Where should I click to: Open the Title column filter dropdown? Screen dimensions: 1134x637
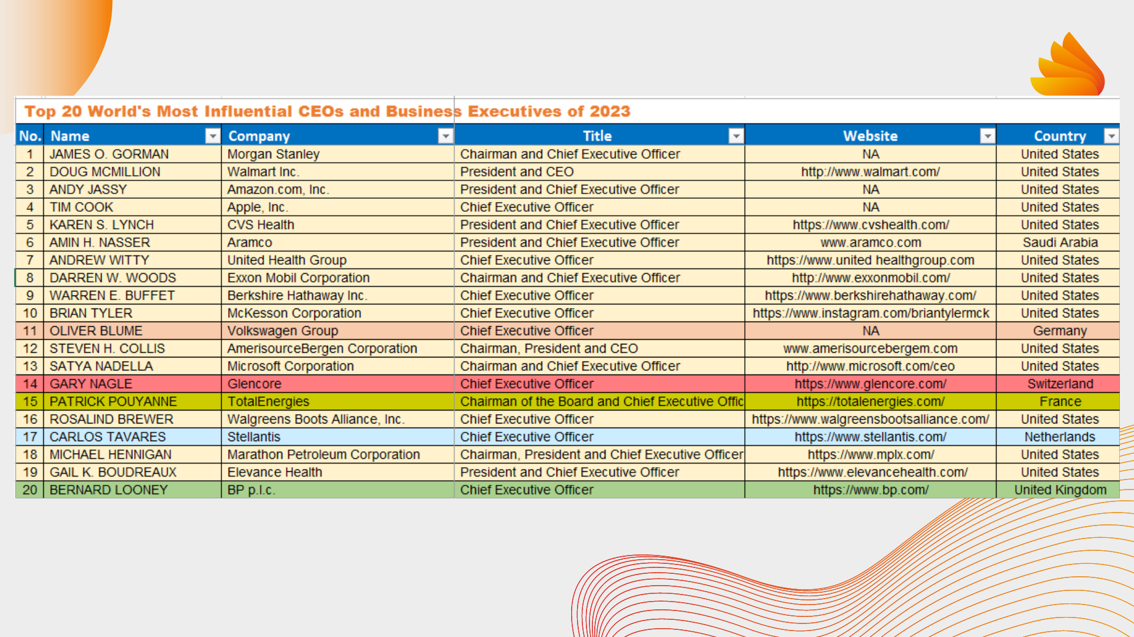click(x=736, y=136)
